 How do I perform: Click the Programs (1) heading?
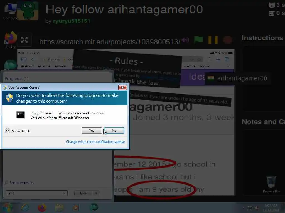point(16,78)
